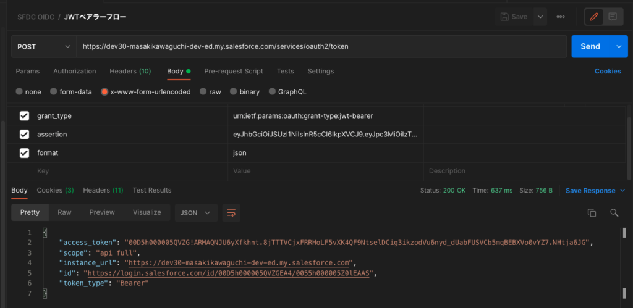
Task: Click the wrap lines icon in response toolbar
Action: 231,212
